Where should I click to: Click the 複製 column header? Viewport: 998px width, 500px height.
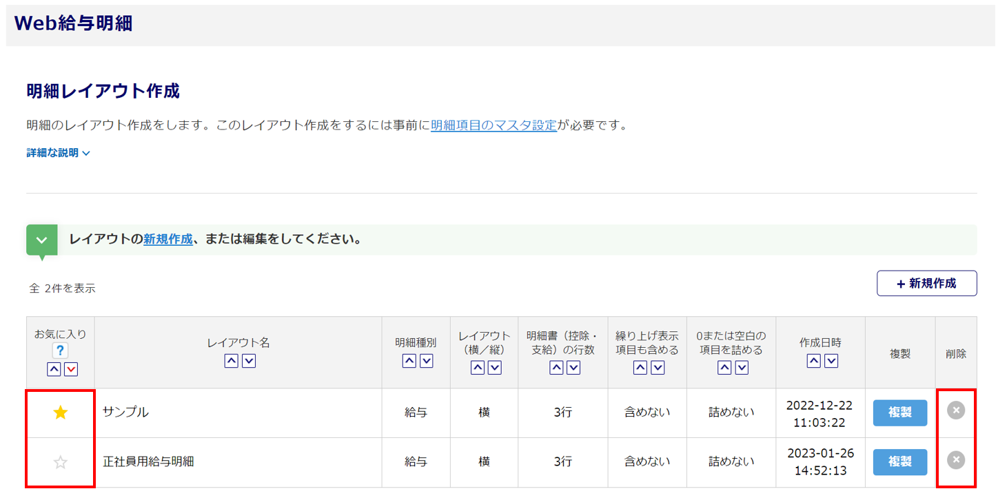click(900, 354)
